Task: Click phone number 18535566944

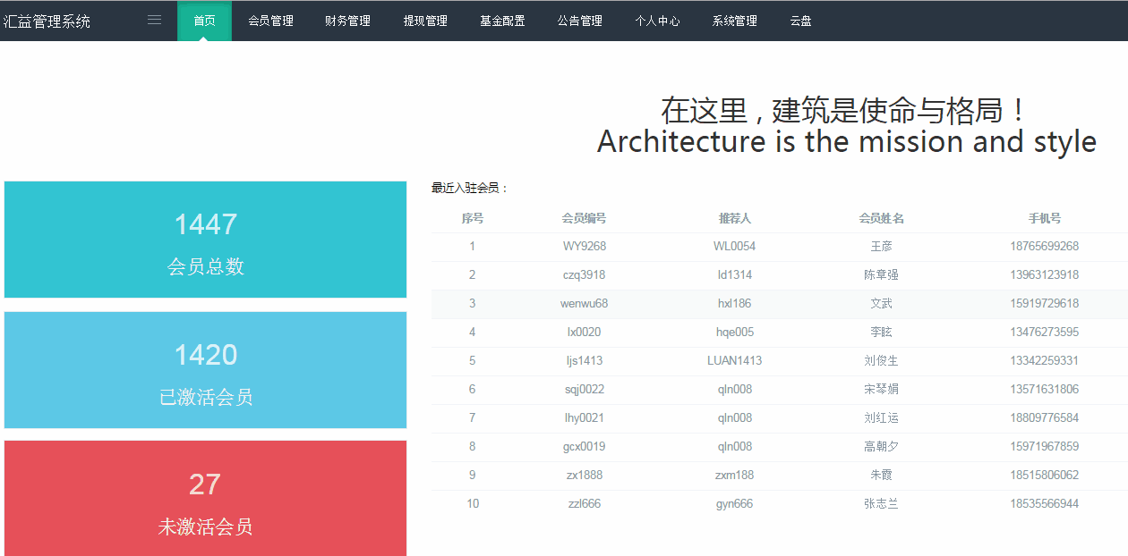Action: coord(1045,504)
